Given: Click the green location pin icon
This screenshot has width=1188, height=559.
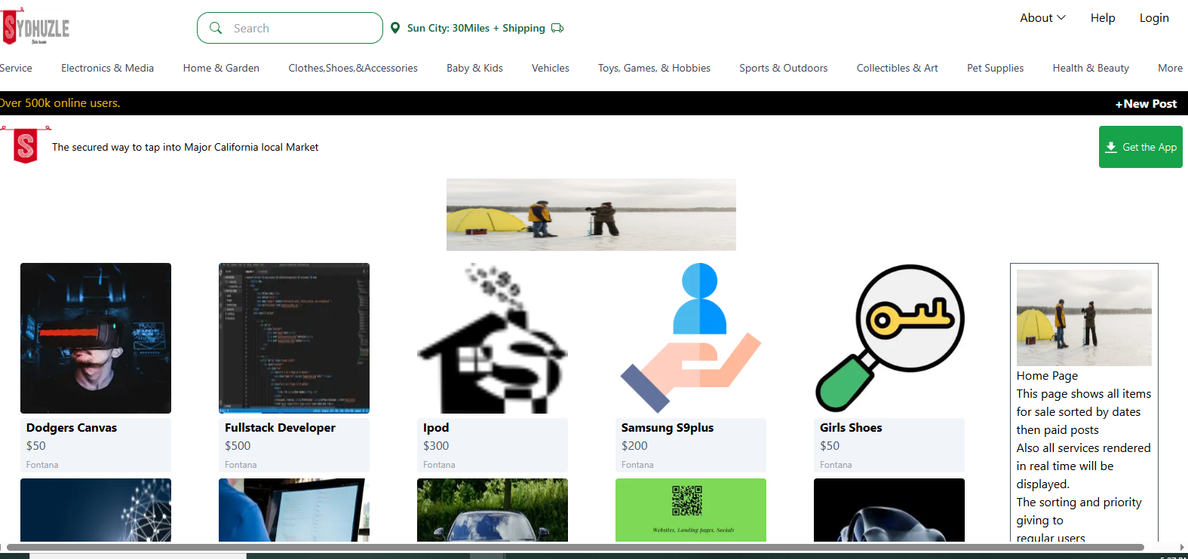Looking at the screenshot, I should (395, 28).
